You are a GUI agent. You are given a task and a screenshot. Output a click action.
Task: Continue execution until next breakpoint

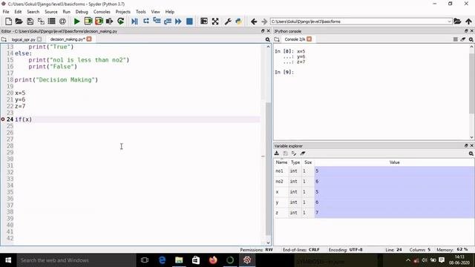tap(178, 22)
